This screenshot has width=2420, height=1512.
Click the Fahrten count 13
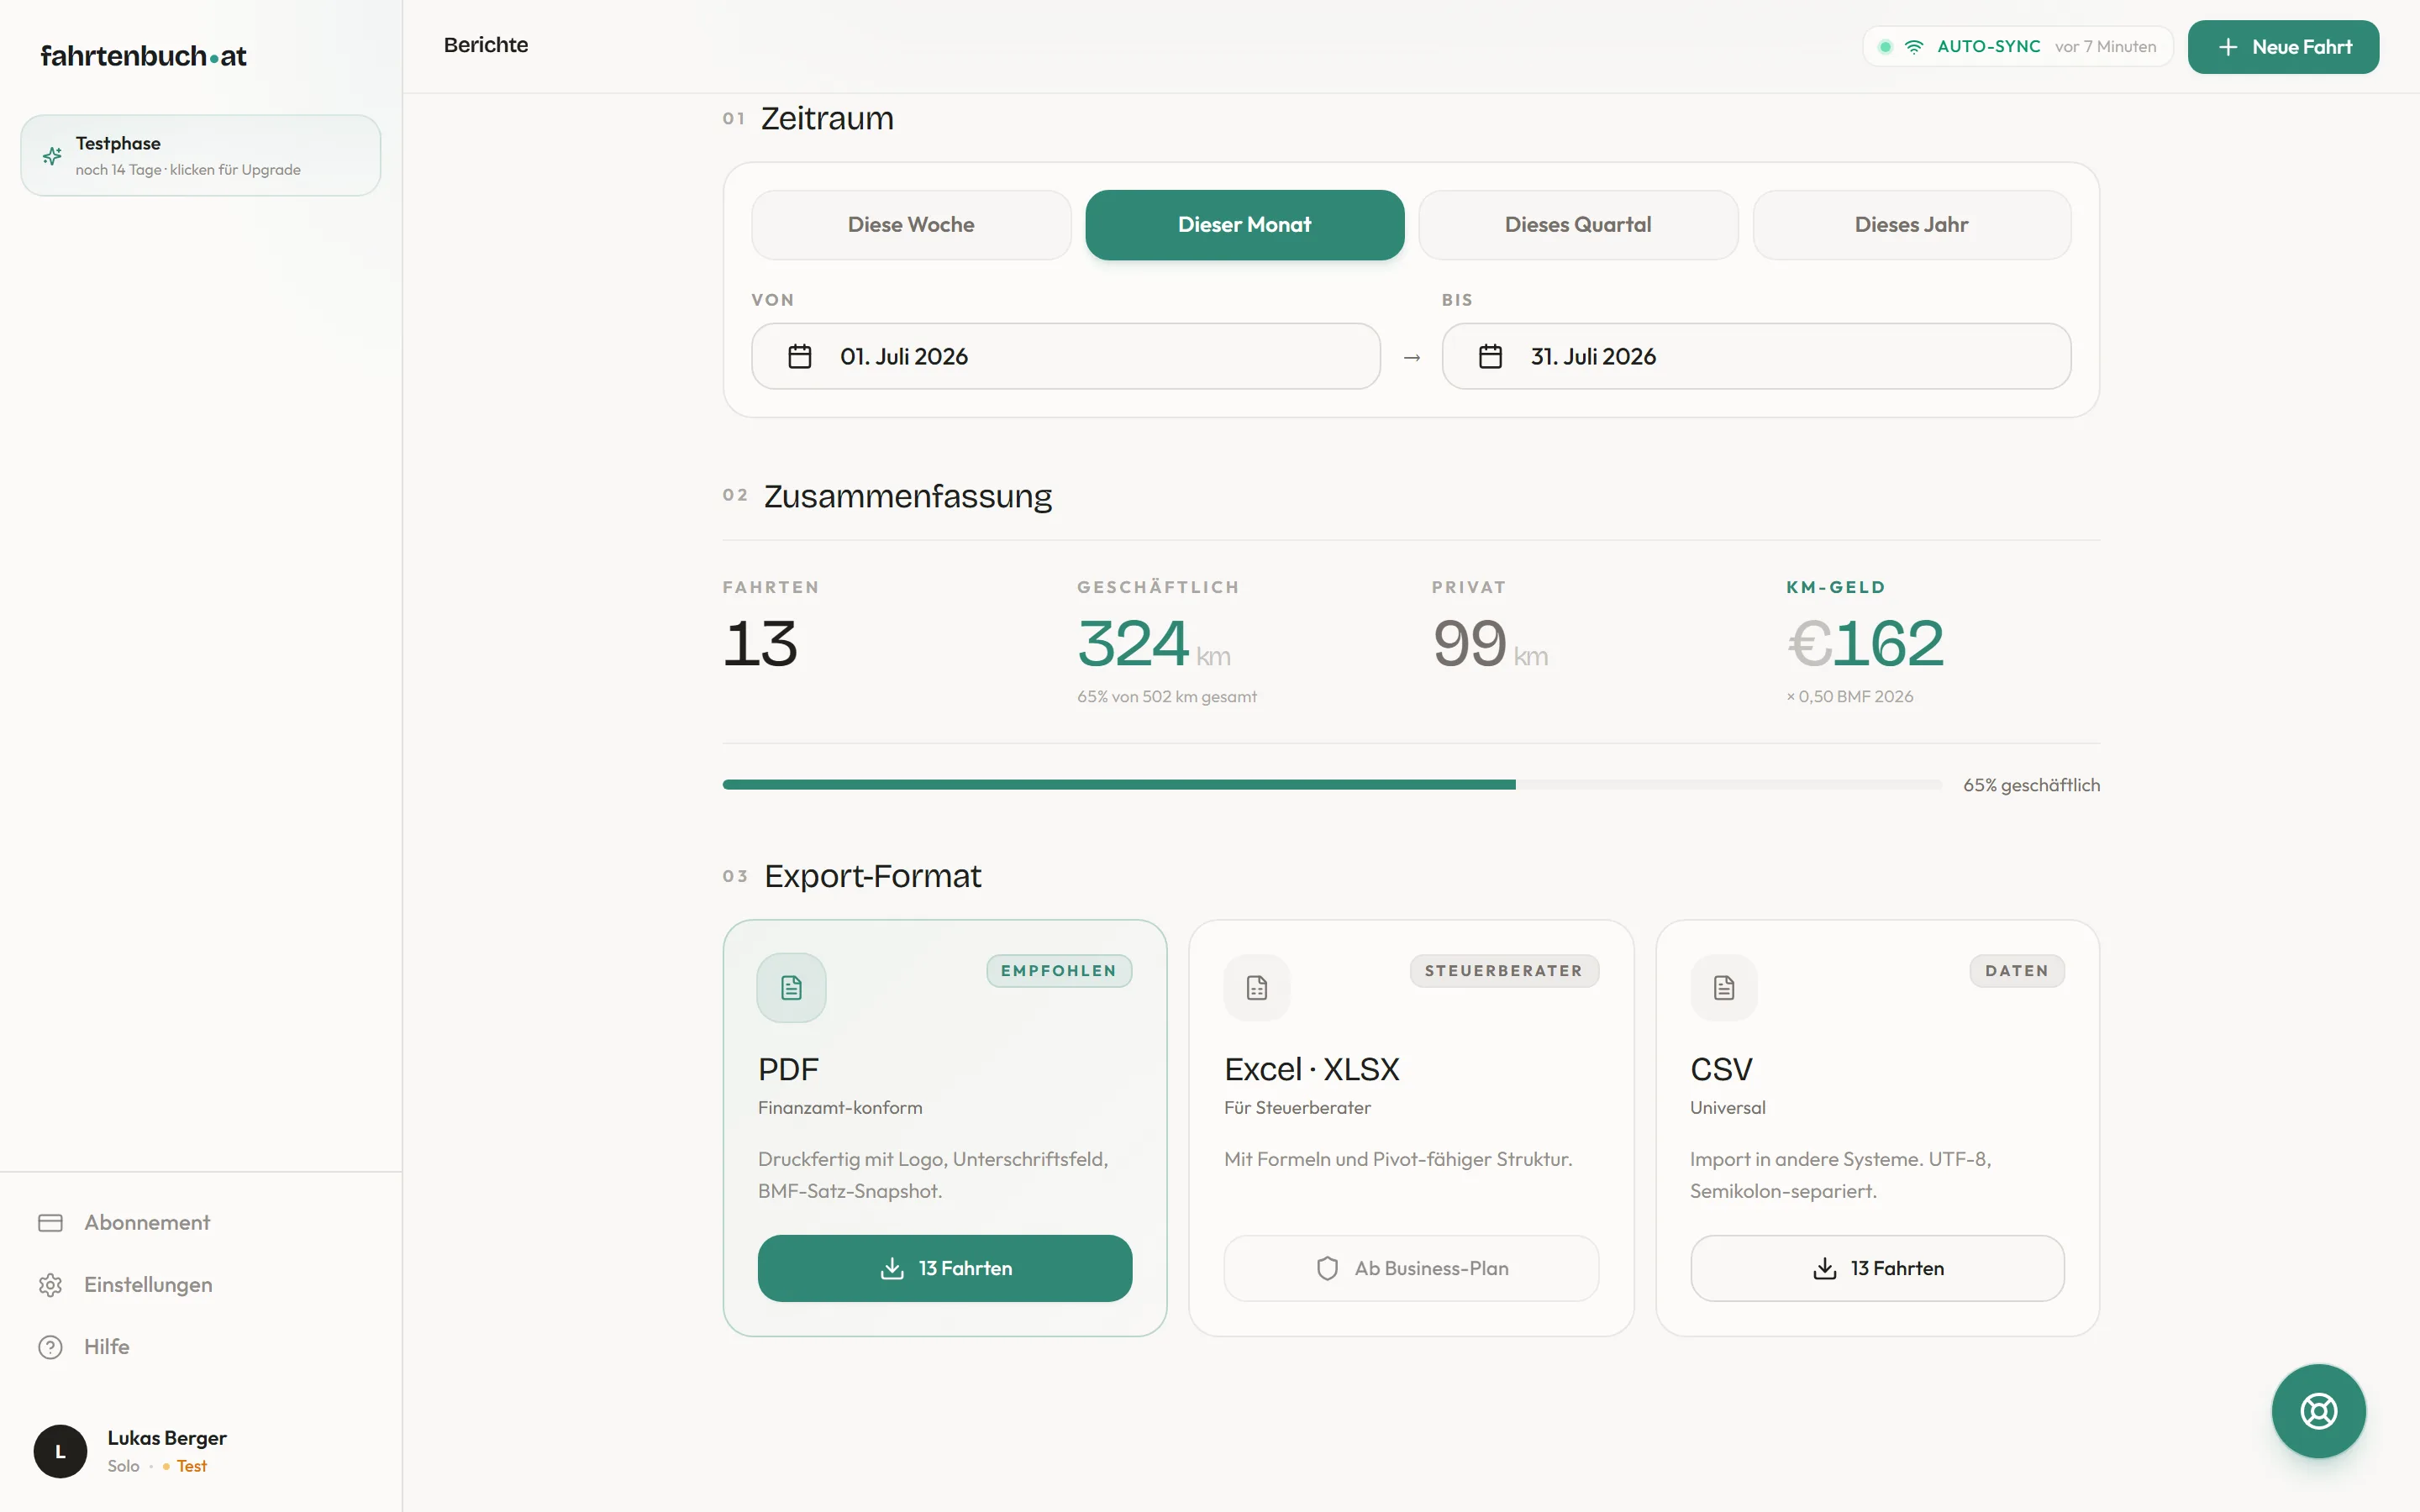point(760,643)
